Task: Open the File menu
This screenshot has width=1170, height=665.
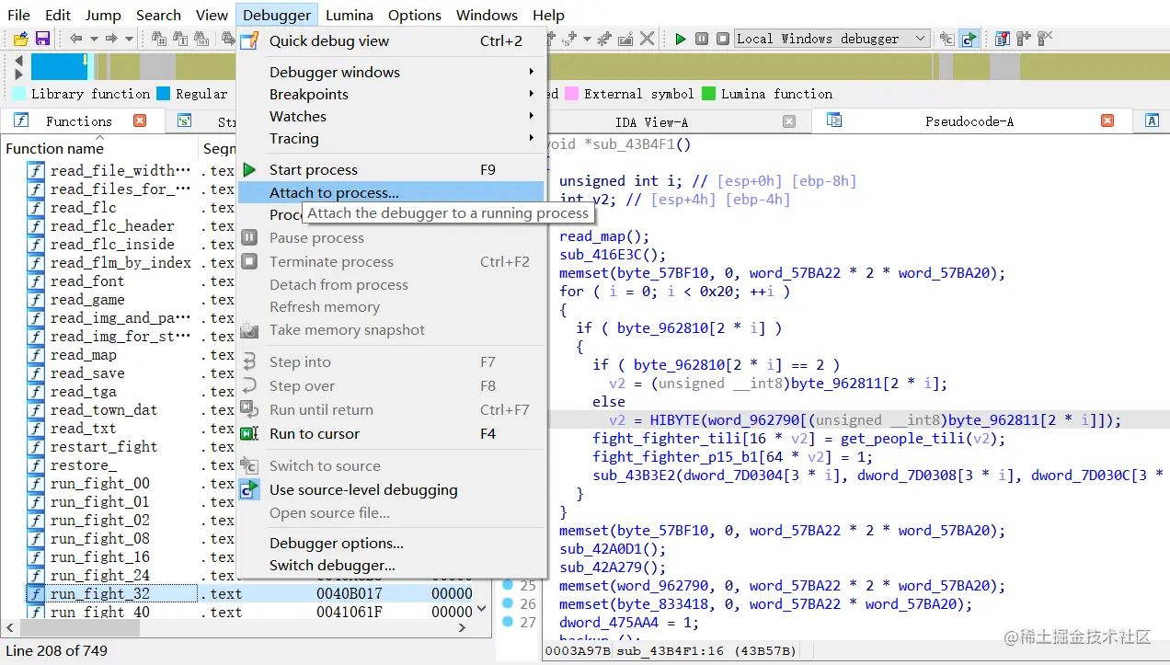Action: [18, 15]
